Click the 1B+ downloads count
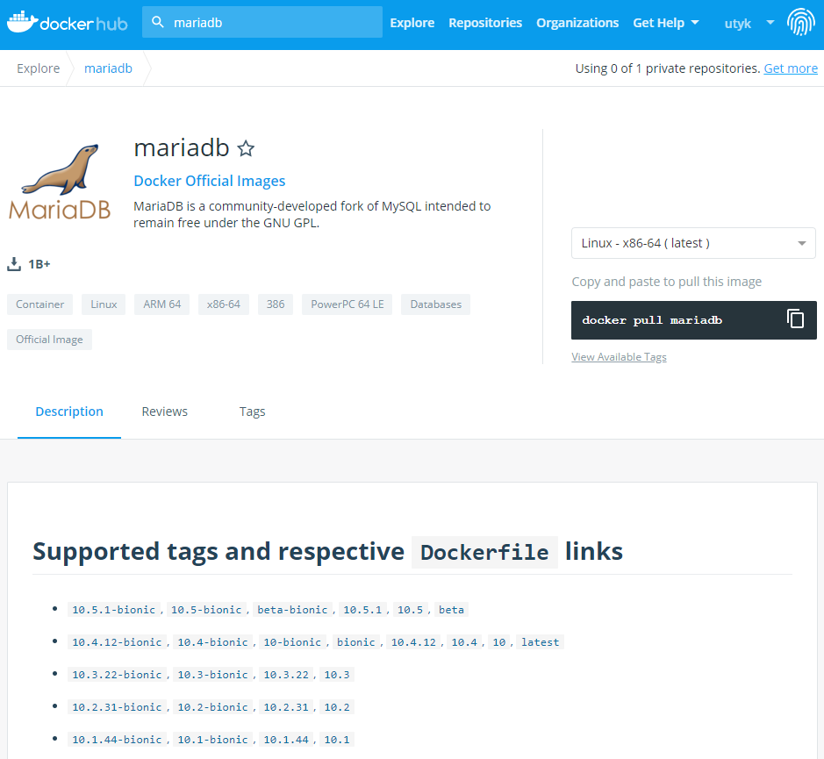Image resolution: width=824 pixels, height=759 pixels. click(39, 264)
